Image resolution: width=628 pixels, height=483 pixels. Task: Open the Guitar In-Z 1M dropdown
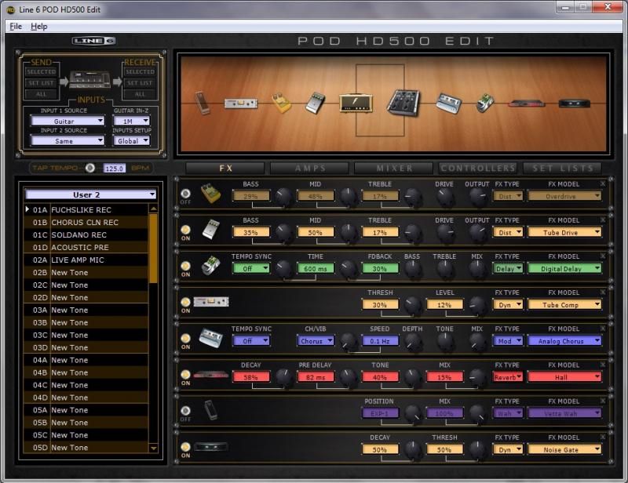click(131, 121)
